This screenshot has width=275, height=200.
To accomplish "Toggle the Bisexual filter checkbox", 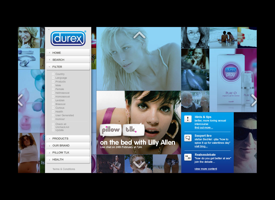I will (53, 104).
